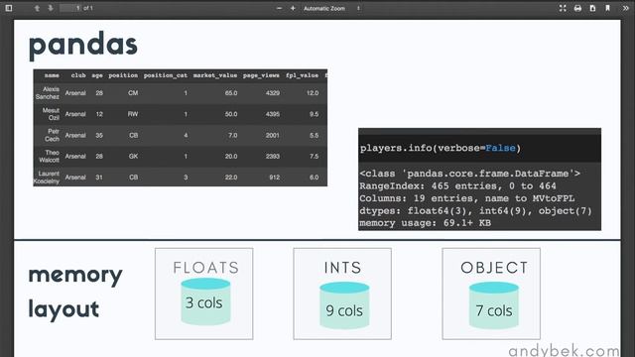Go to previous page arrow
Screen dimensions: 635x357
tap(37, 8)
